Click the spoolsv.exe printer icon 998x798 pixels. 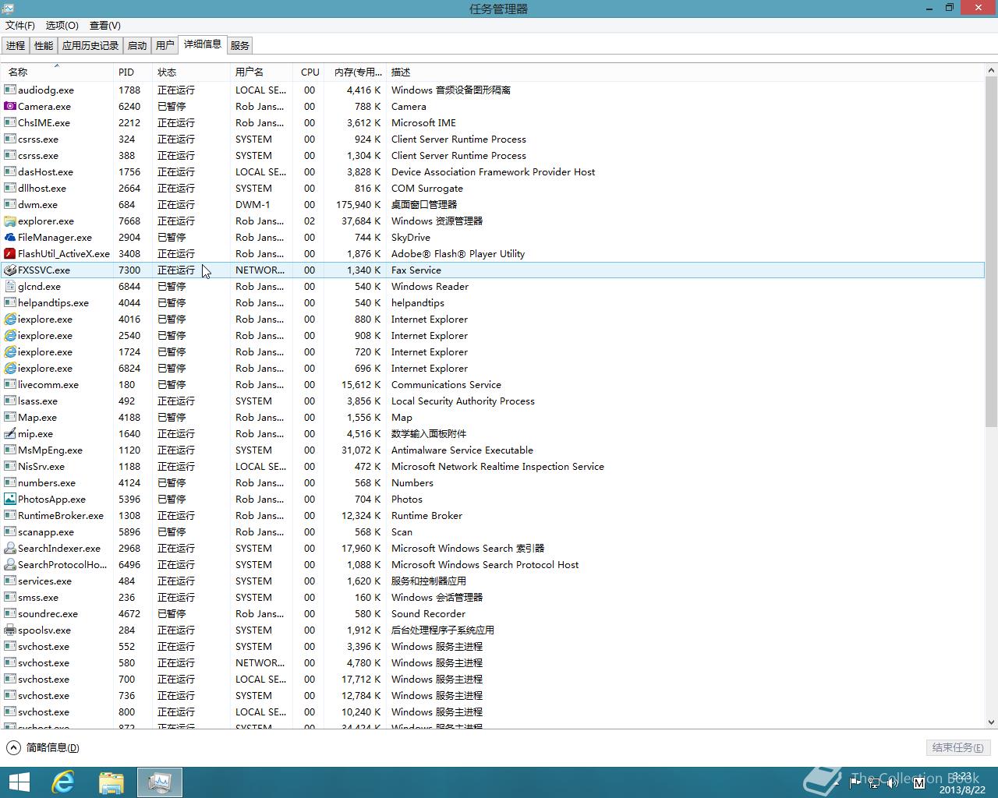(10, 630)
